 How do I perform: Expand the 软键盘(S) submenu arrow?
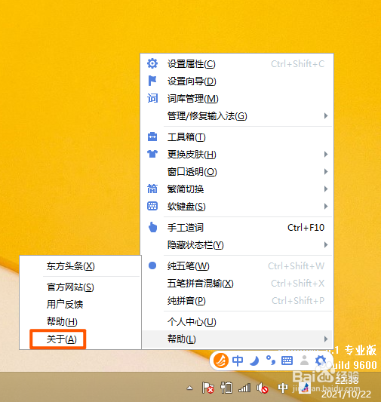coord(326,206)
